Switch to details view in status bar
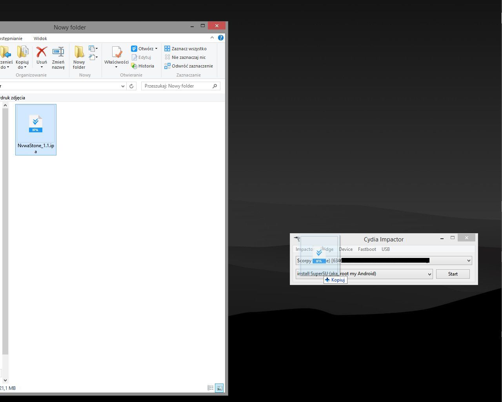This screenshot has width=502, height=402. click(x=211, y=388)
